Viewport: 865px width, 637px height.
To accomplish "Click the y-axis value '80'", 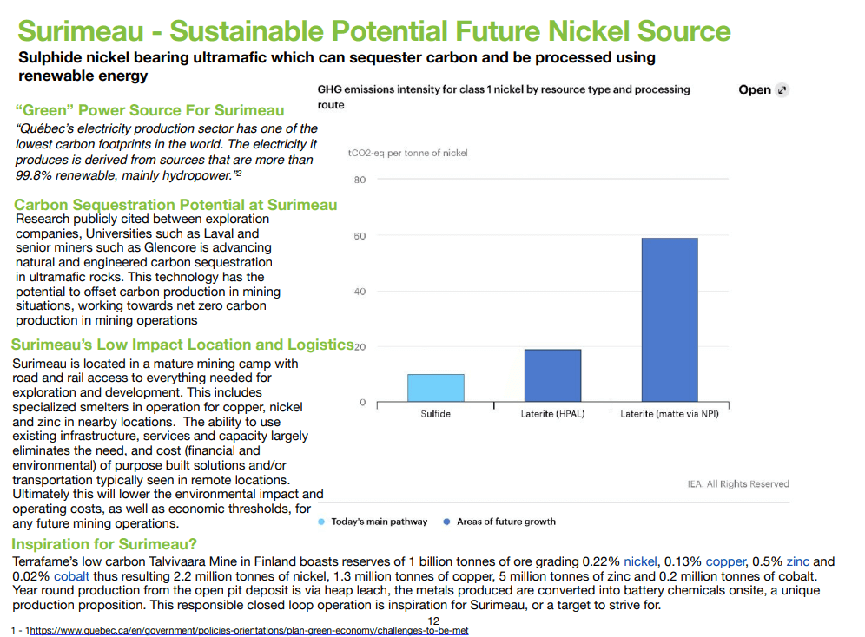I will click(x=360, y=180).
